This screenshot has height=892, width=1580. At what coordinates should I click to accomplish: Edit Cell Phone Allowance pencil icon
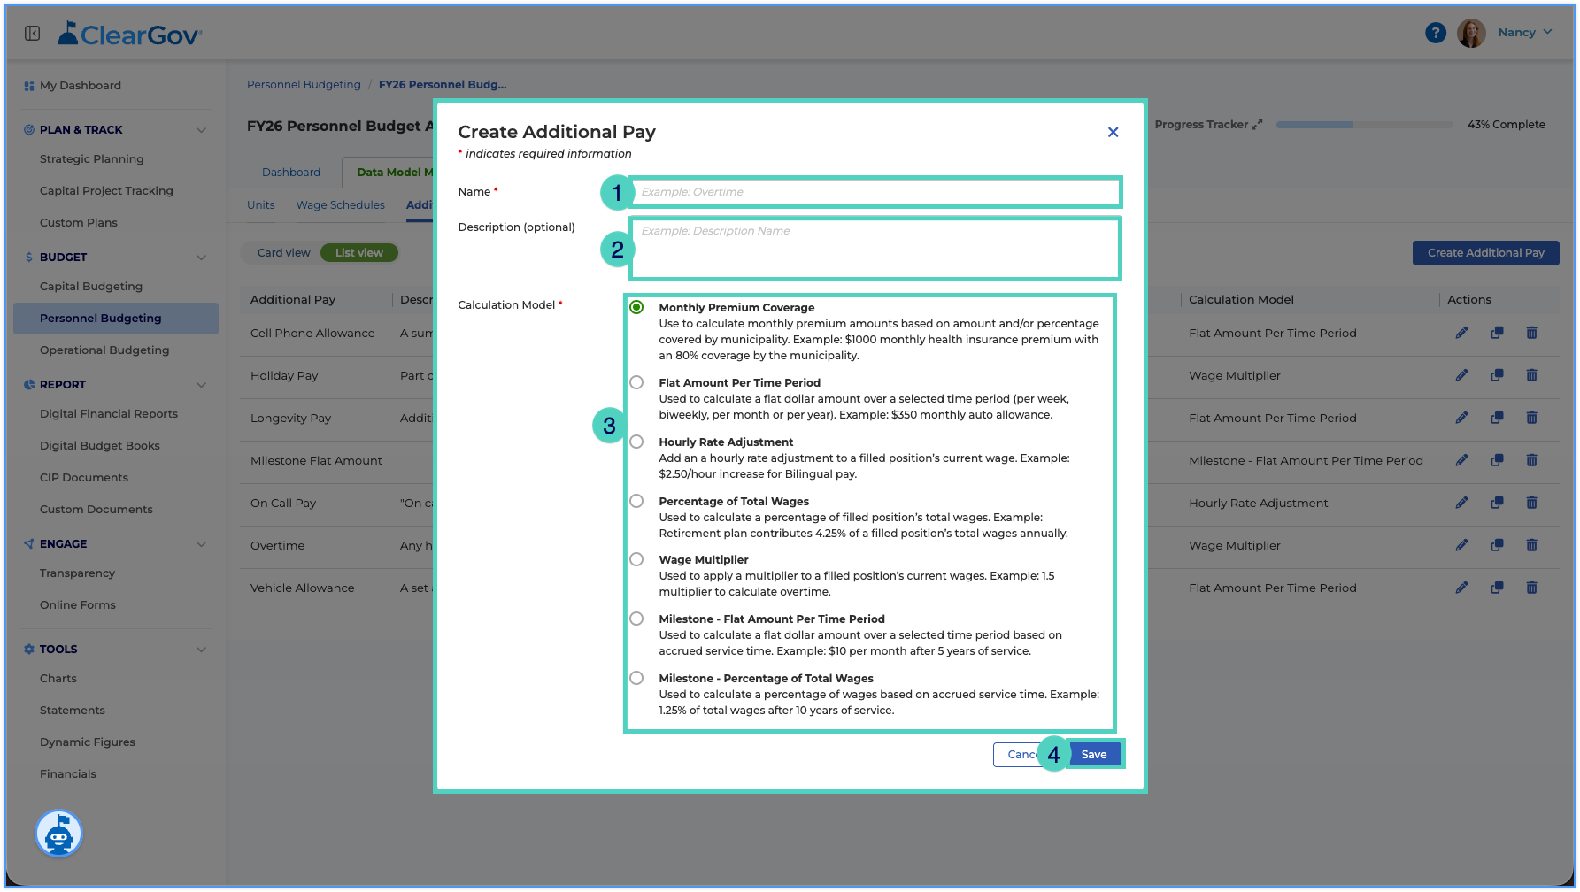tap(1461, 333)
